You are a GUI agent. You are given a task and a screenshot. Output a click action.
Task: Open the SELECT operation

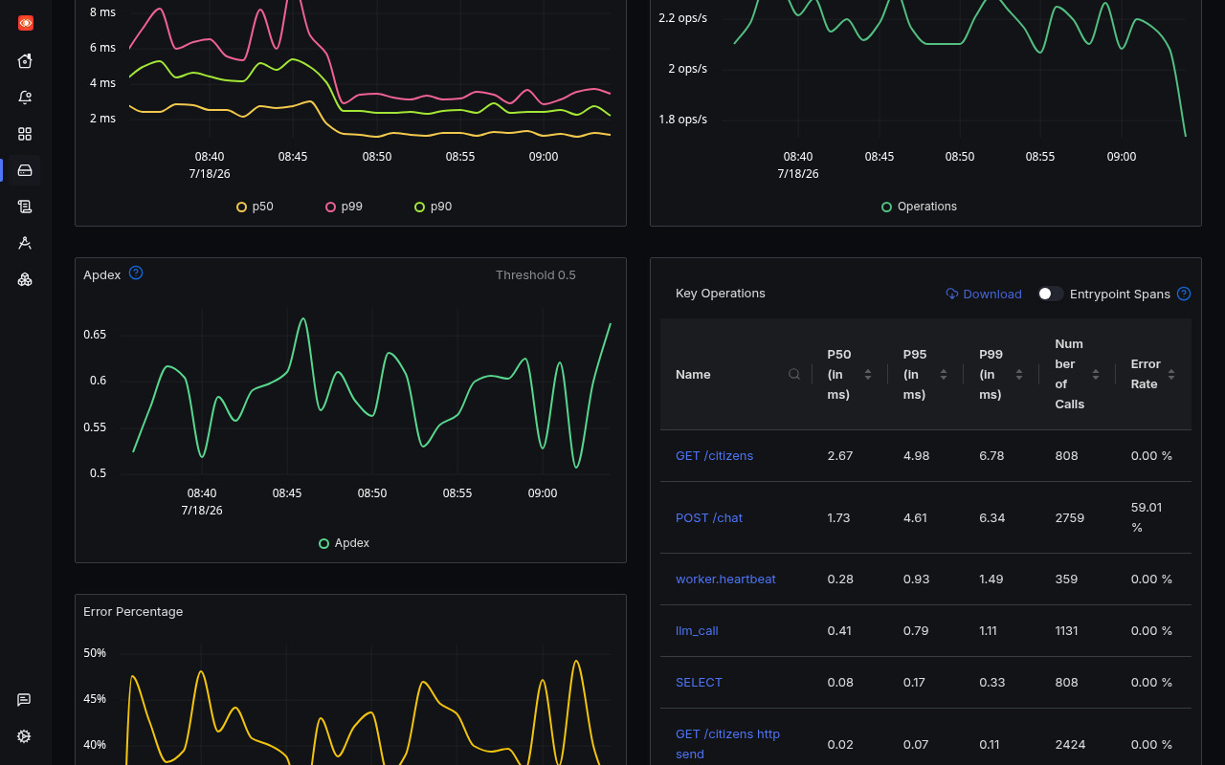699,682
